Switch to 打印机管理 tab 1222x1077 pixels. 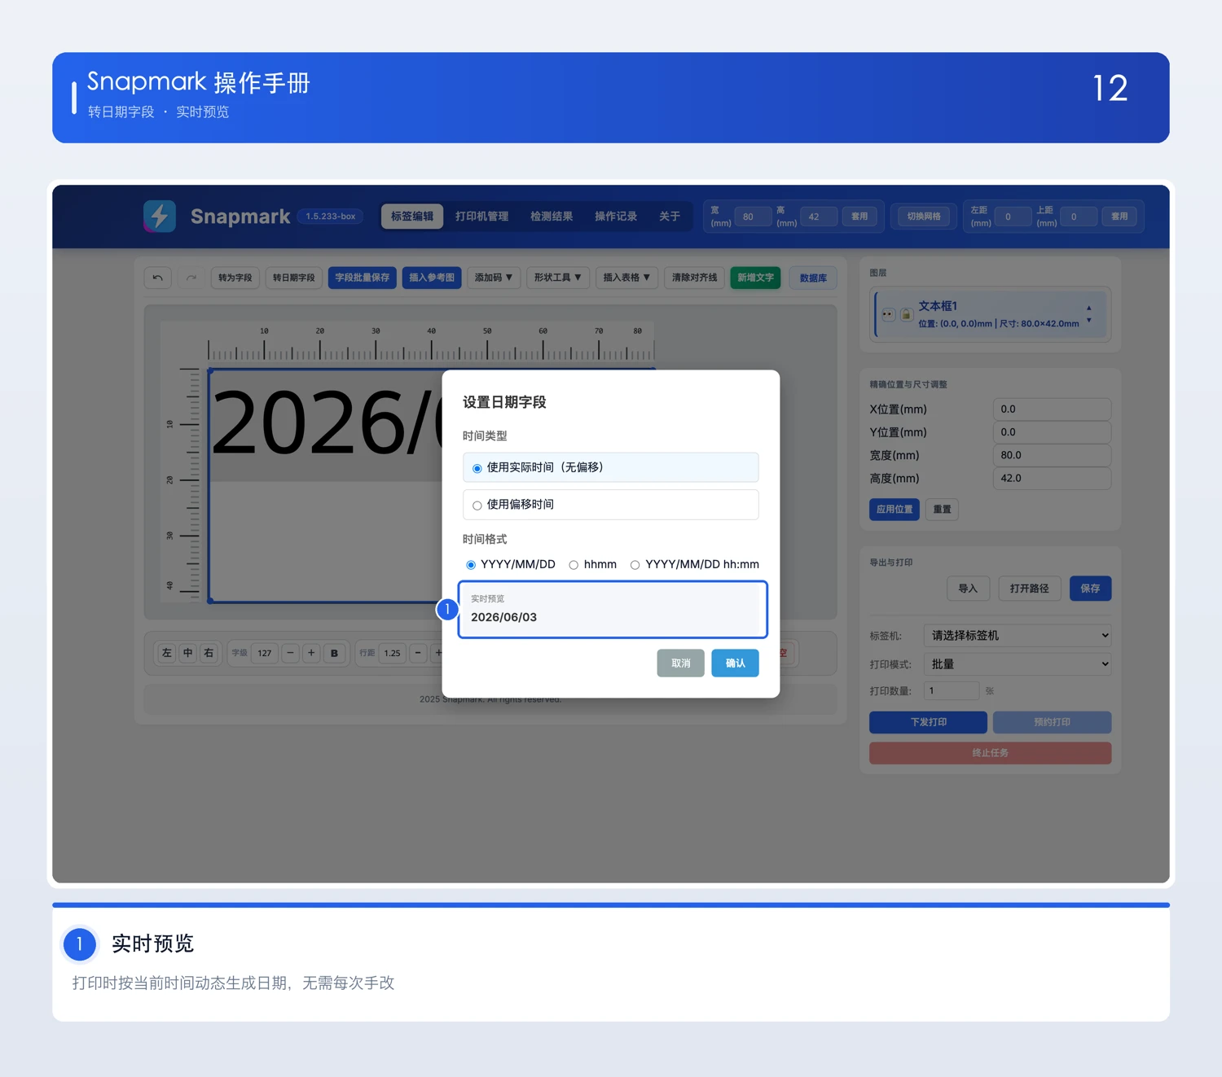pos(481,217)
